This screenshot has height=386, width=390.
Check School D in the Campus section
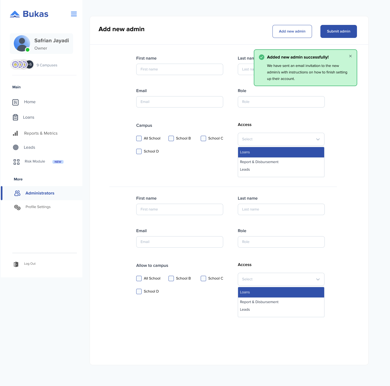click(x=139, y=151)
